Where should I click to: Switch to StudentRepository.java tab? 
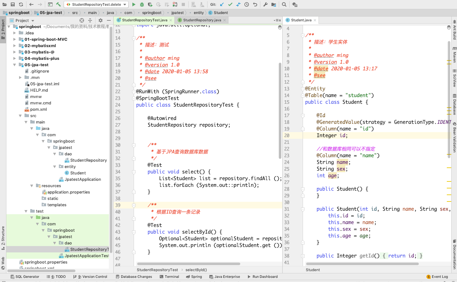click(202, 20)
